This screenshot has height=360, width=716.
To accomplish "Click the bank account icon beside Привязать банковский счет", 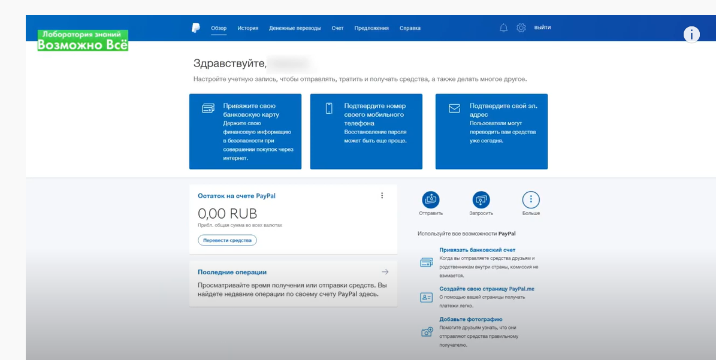I will click(x=426, y=262).
